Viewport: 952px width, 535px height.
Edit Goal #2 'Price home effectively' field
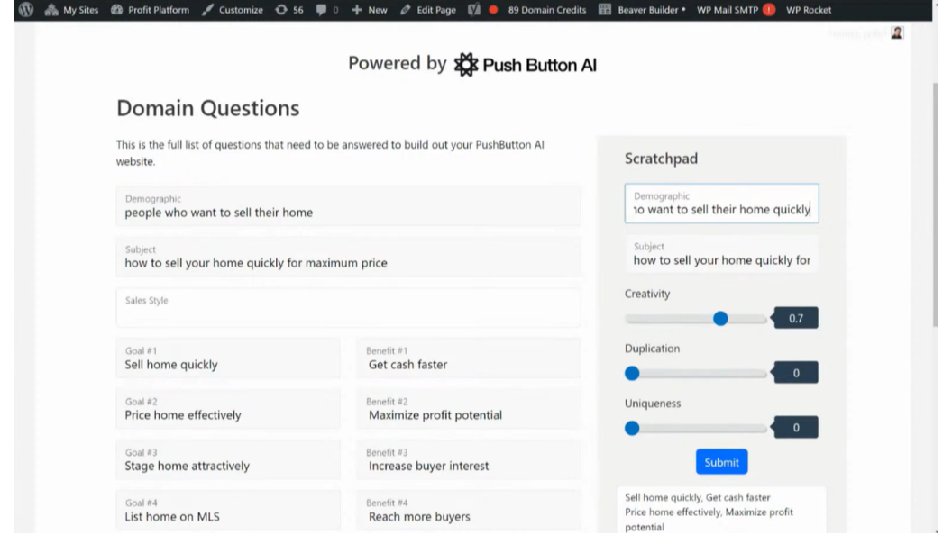tap(228, 409)
